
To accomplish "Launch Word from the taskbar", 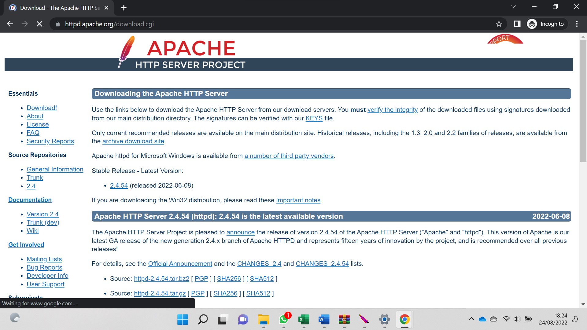I will [323, 320].
